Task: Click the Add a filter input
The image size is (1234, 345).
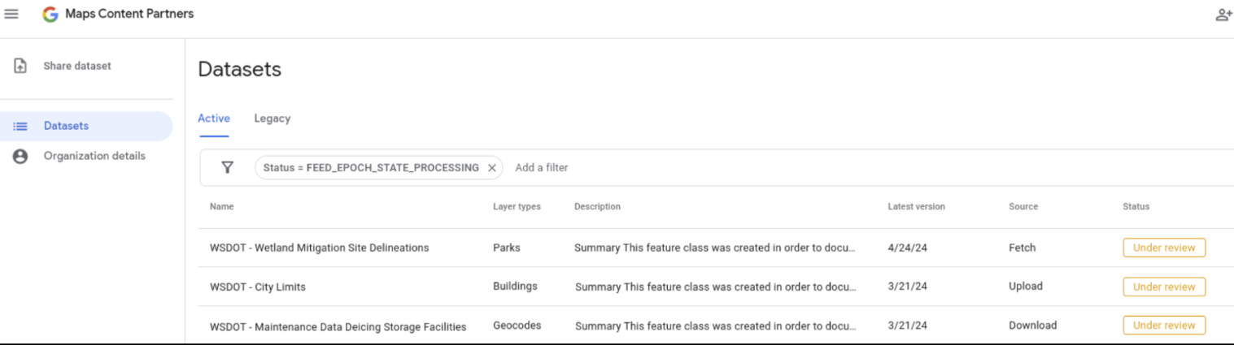Action: [x=542, y=168]
